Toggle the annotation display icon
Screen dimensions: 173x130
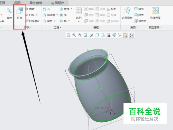pos(126,35)
